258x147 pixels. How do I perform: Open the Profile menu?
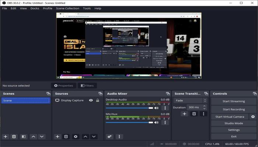48,8
